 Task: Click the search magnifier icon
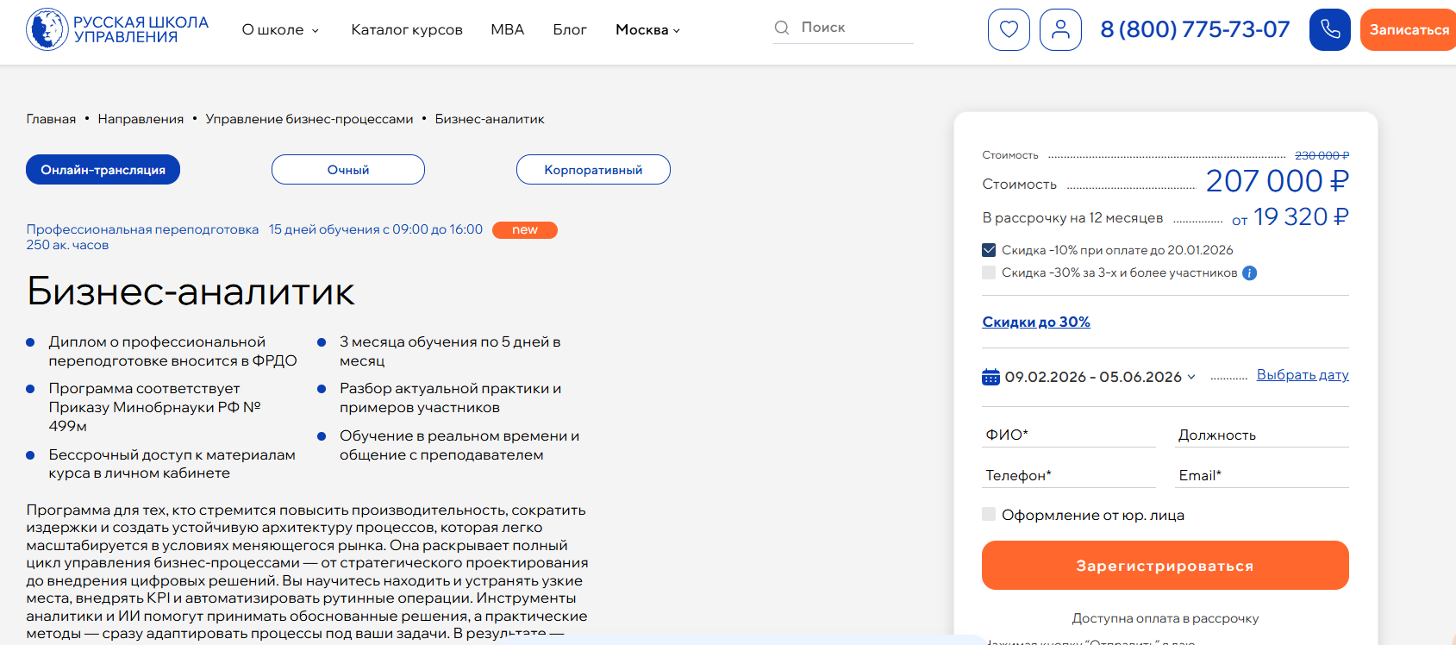782,28
